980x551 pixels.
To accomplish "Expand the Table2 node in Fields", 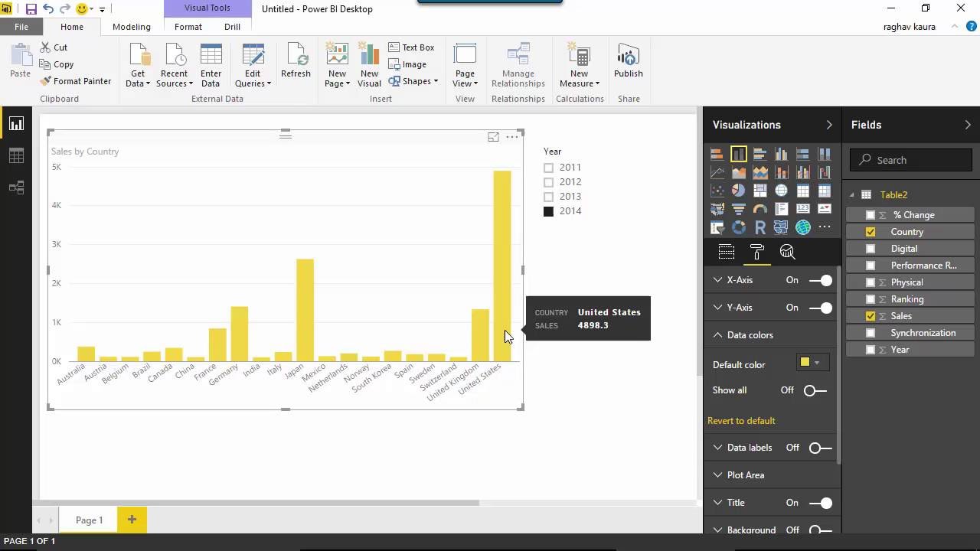I will click(852, 195).
